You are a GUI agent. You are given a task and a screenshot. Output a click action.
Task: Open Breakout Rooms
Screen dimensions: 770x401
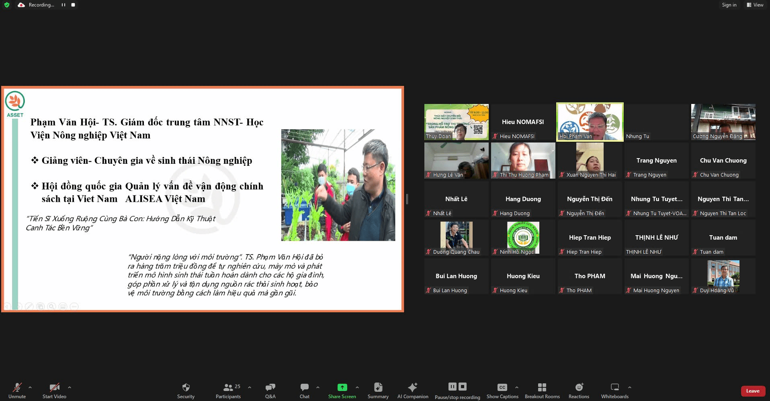point(542,390)
